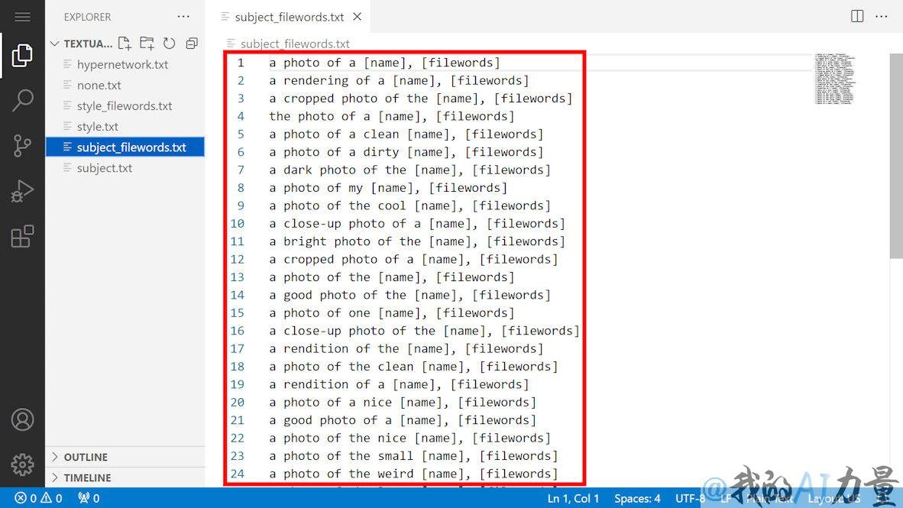Click the editor vertical scrollbar

[896, 156]
